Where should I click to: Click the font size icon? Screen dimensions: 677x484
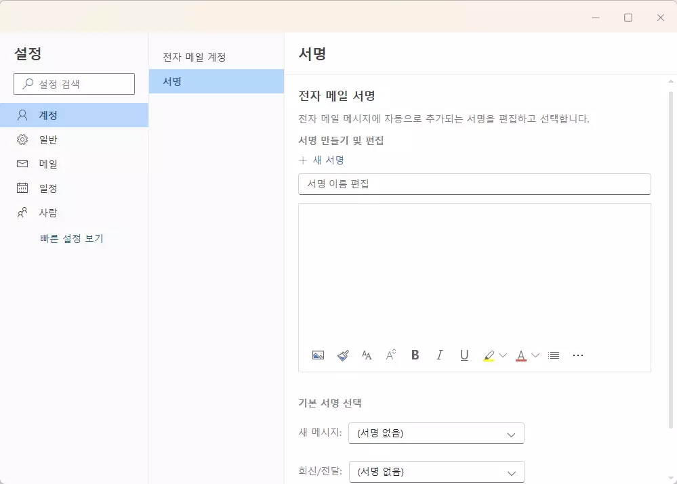pyautogui.click(x=391, y=355)
